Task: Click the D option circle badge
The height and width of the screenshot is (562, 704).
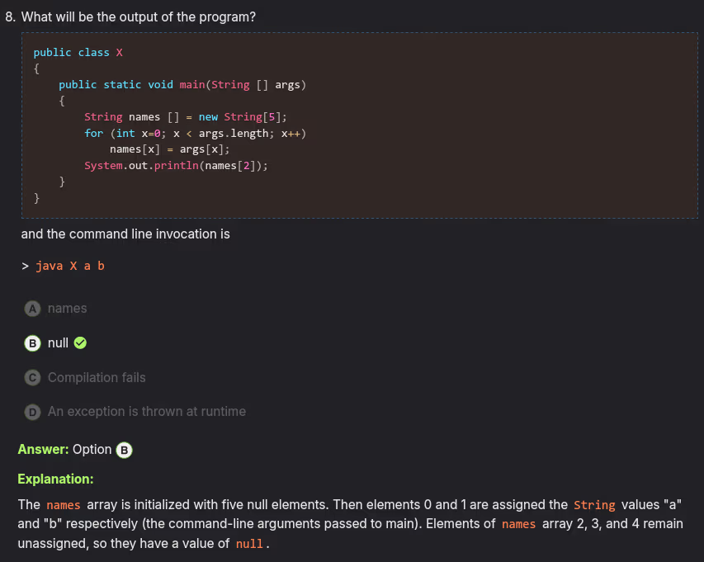Action: 32,412
